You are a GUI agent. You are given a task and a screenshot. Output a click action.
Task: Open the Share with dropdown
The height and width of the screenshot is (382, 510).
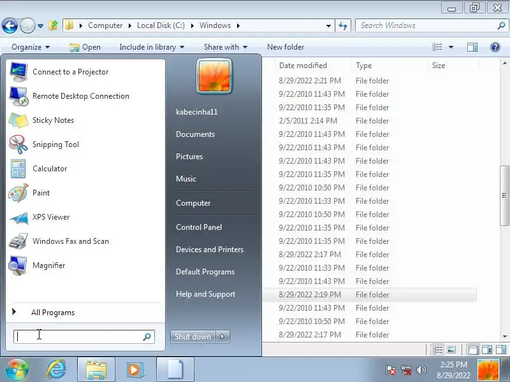(226, 47)
